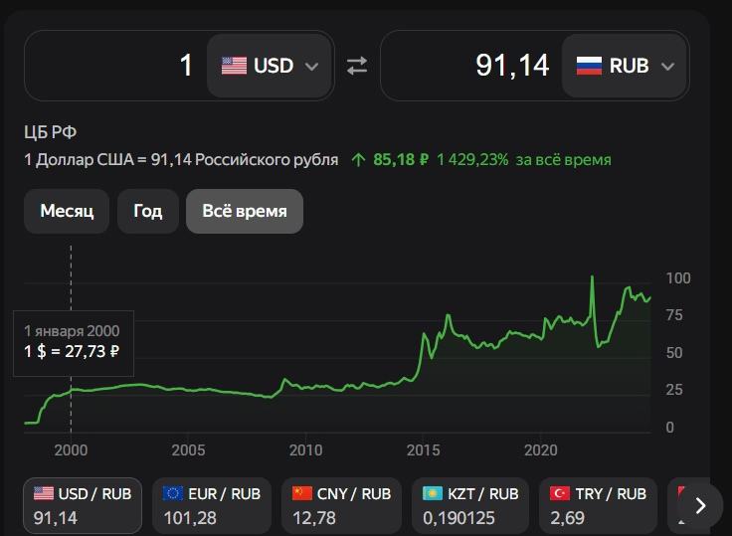Image resolution: width=732 pixels, height=536 pixels.
Task: Open the USD / RUB rate card
Action: point(83,505)
